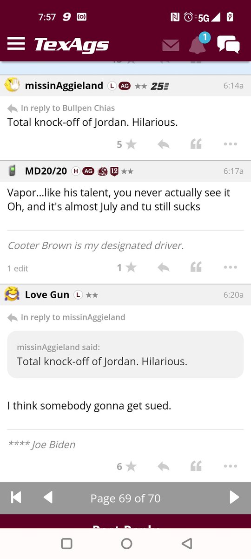The width and height of the screenshot is (251, 559).
Task: Jump to first page of thread
Action: [x=16, y=498]
